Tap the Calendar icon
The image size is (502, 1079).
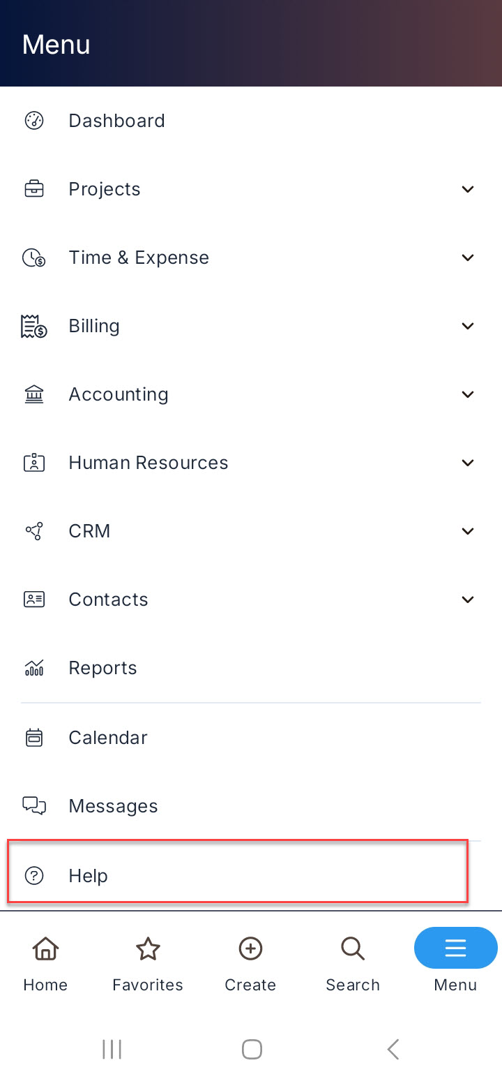pos(34,738)
